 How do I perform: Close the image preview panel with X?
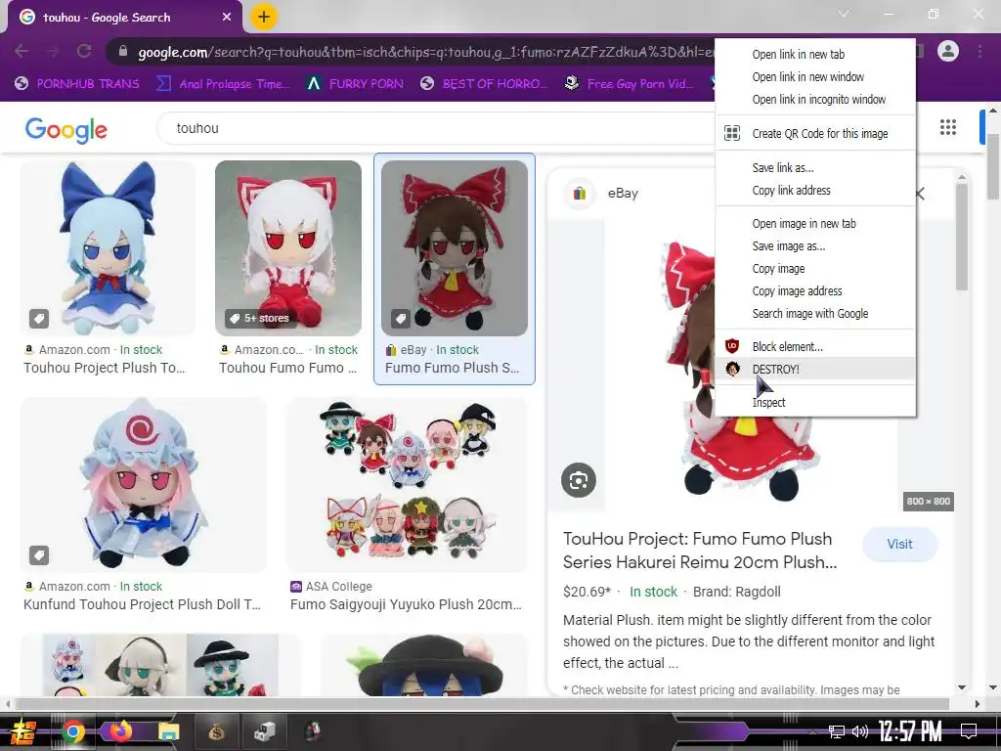(x=920, y=194)
